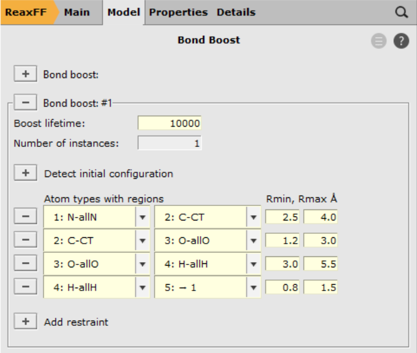
Task: Open fourth row's 4: H-allH first dropdown
Action: 97,287
